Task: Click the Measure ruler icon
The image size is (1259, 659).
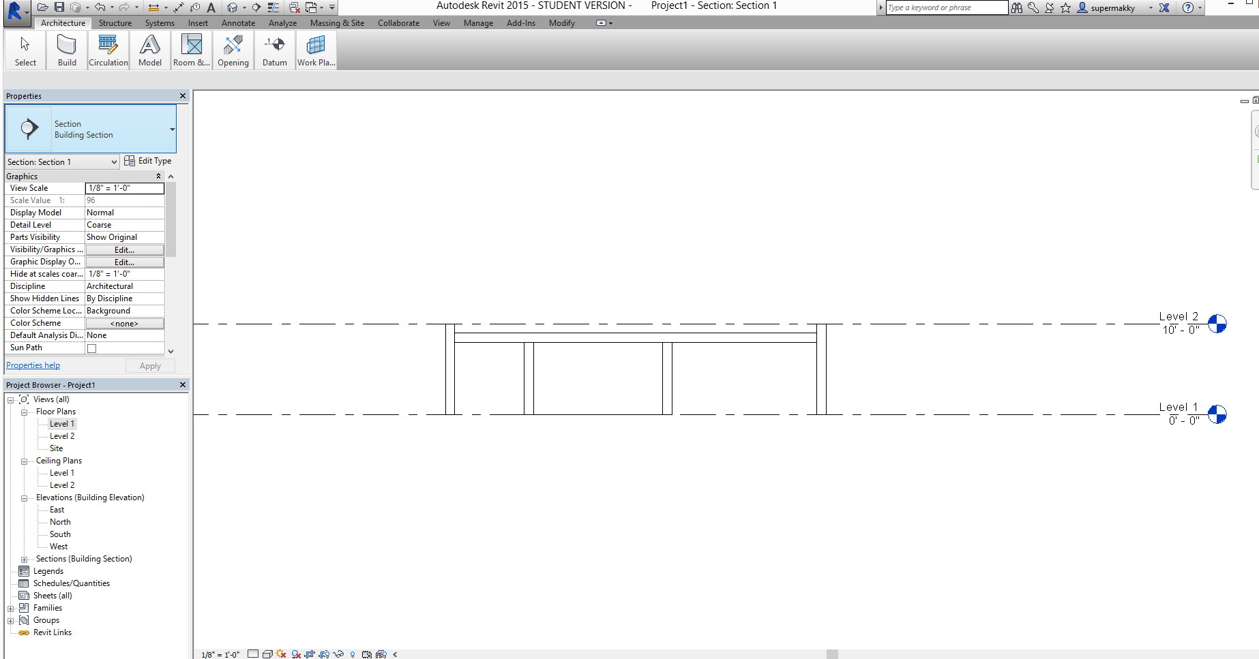Action: click(153, 7)
